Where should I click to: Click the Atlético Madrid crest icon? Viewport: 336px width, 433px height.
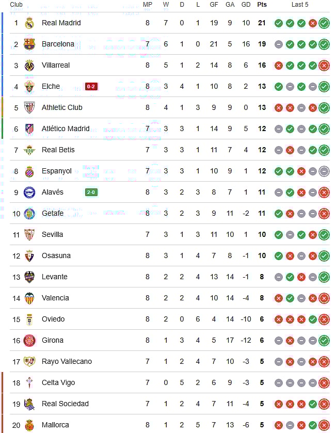tap(29, 129)
